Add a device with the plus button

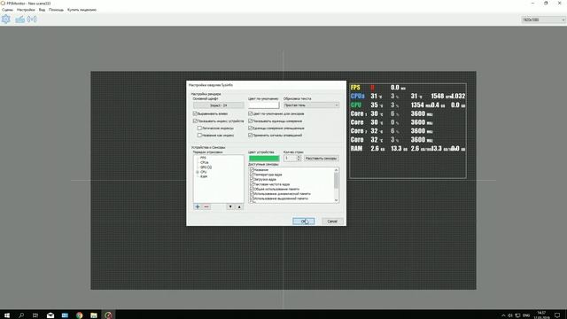coord(198,206)
